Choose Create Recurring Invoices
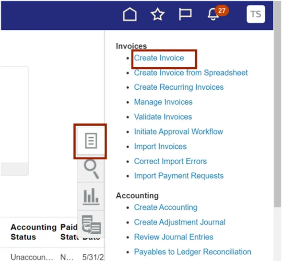Screen dimensions: 282x262 pos(179,87)
